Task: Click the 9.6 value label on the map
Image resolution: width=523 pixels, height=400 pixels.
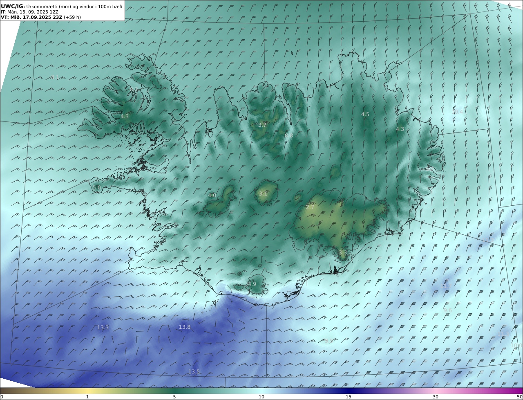Action: coord(448,310)
